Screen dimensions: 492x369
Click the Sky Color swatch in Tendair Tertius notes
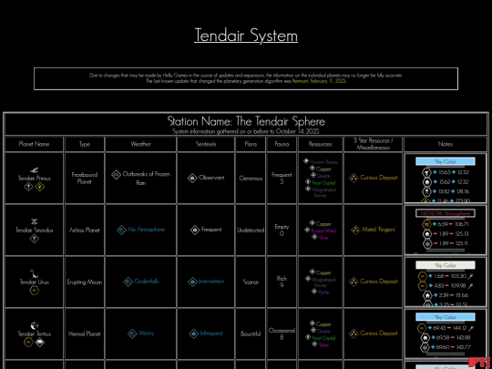click(x=446, y=317)
